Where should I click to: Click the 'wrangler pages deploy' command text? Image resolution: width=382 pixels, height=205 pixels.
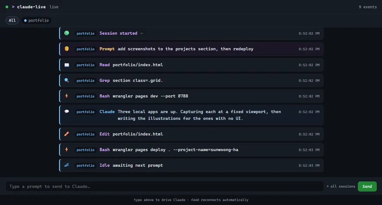pyautogui.click(x=139, y=150)
